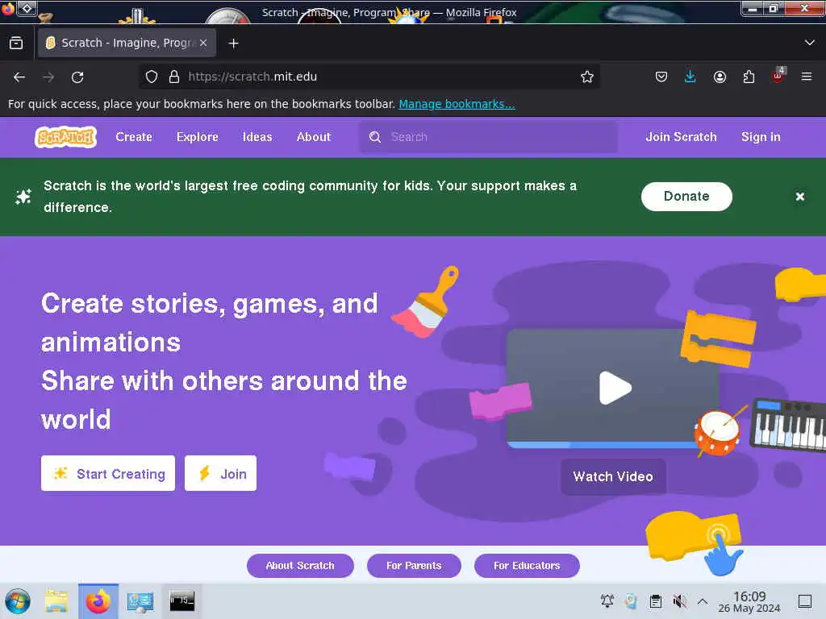
Task: Click the Join button with lightning icon
Action: coord(220,473)
